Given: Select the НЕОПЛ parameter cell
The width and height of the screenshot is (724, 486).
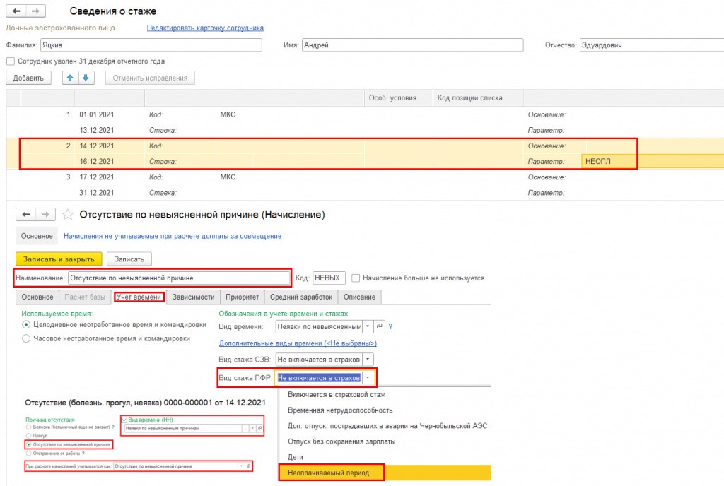Looking at the screenshot, I should point(653,161).
